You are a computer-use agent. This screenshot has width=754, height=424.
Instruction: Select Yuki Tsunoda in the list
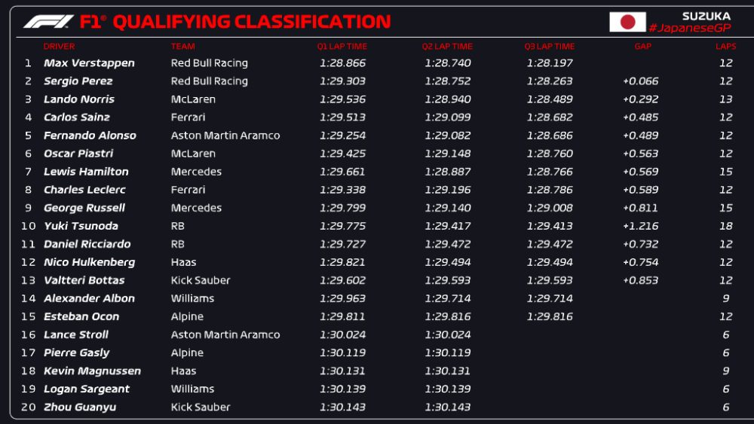click(81, 226)
